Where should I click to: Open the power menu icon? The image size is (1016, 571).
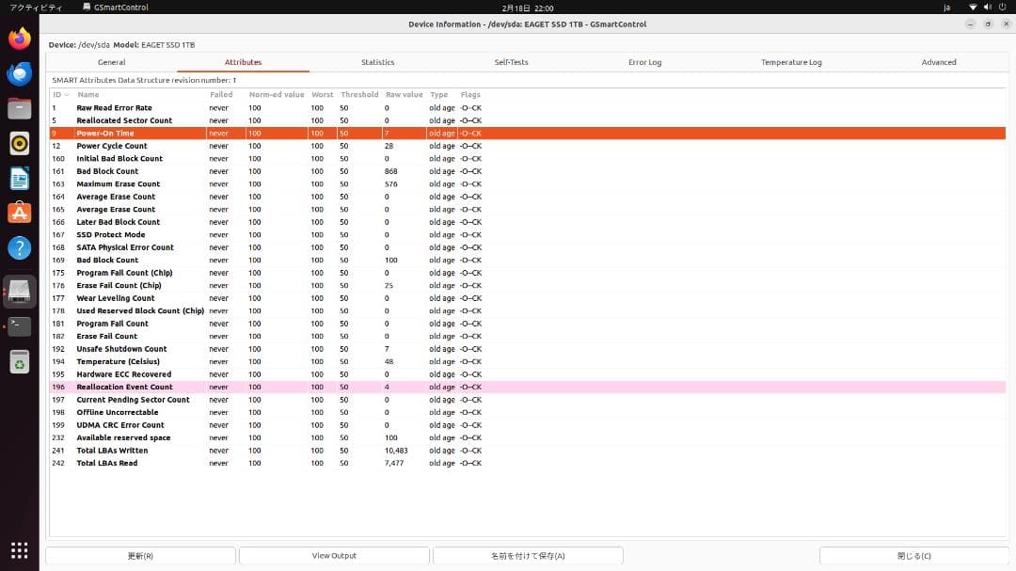pos(1003,8)
